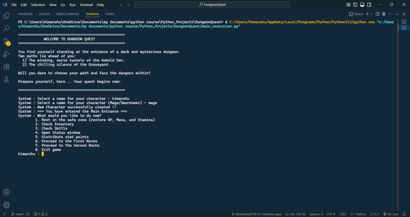Click the WELCOME TO DUNGEON QUEST heading
This screenshot has height=217, width=410.
tap(69, 39)
